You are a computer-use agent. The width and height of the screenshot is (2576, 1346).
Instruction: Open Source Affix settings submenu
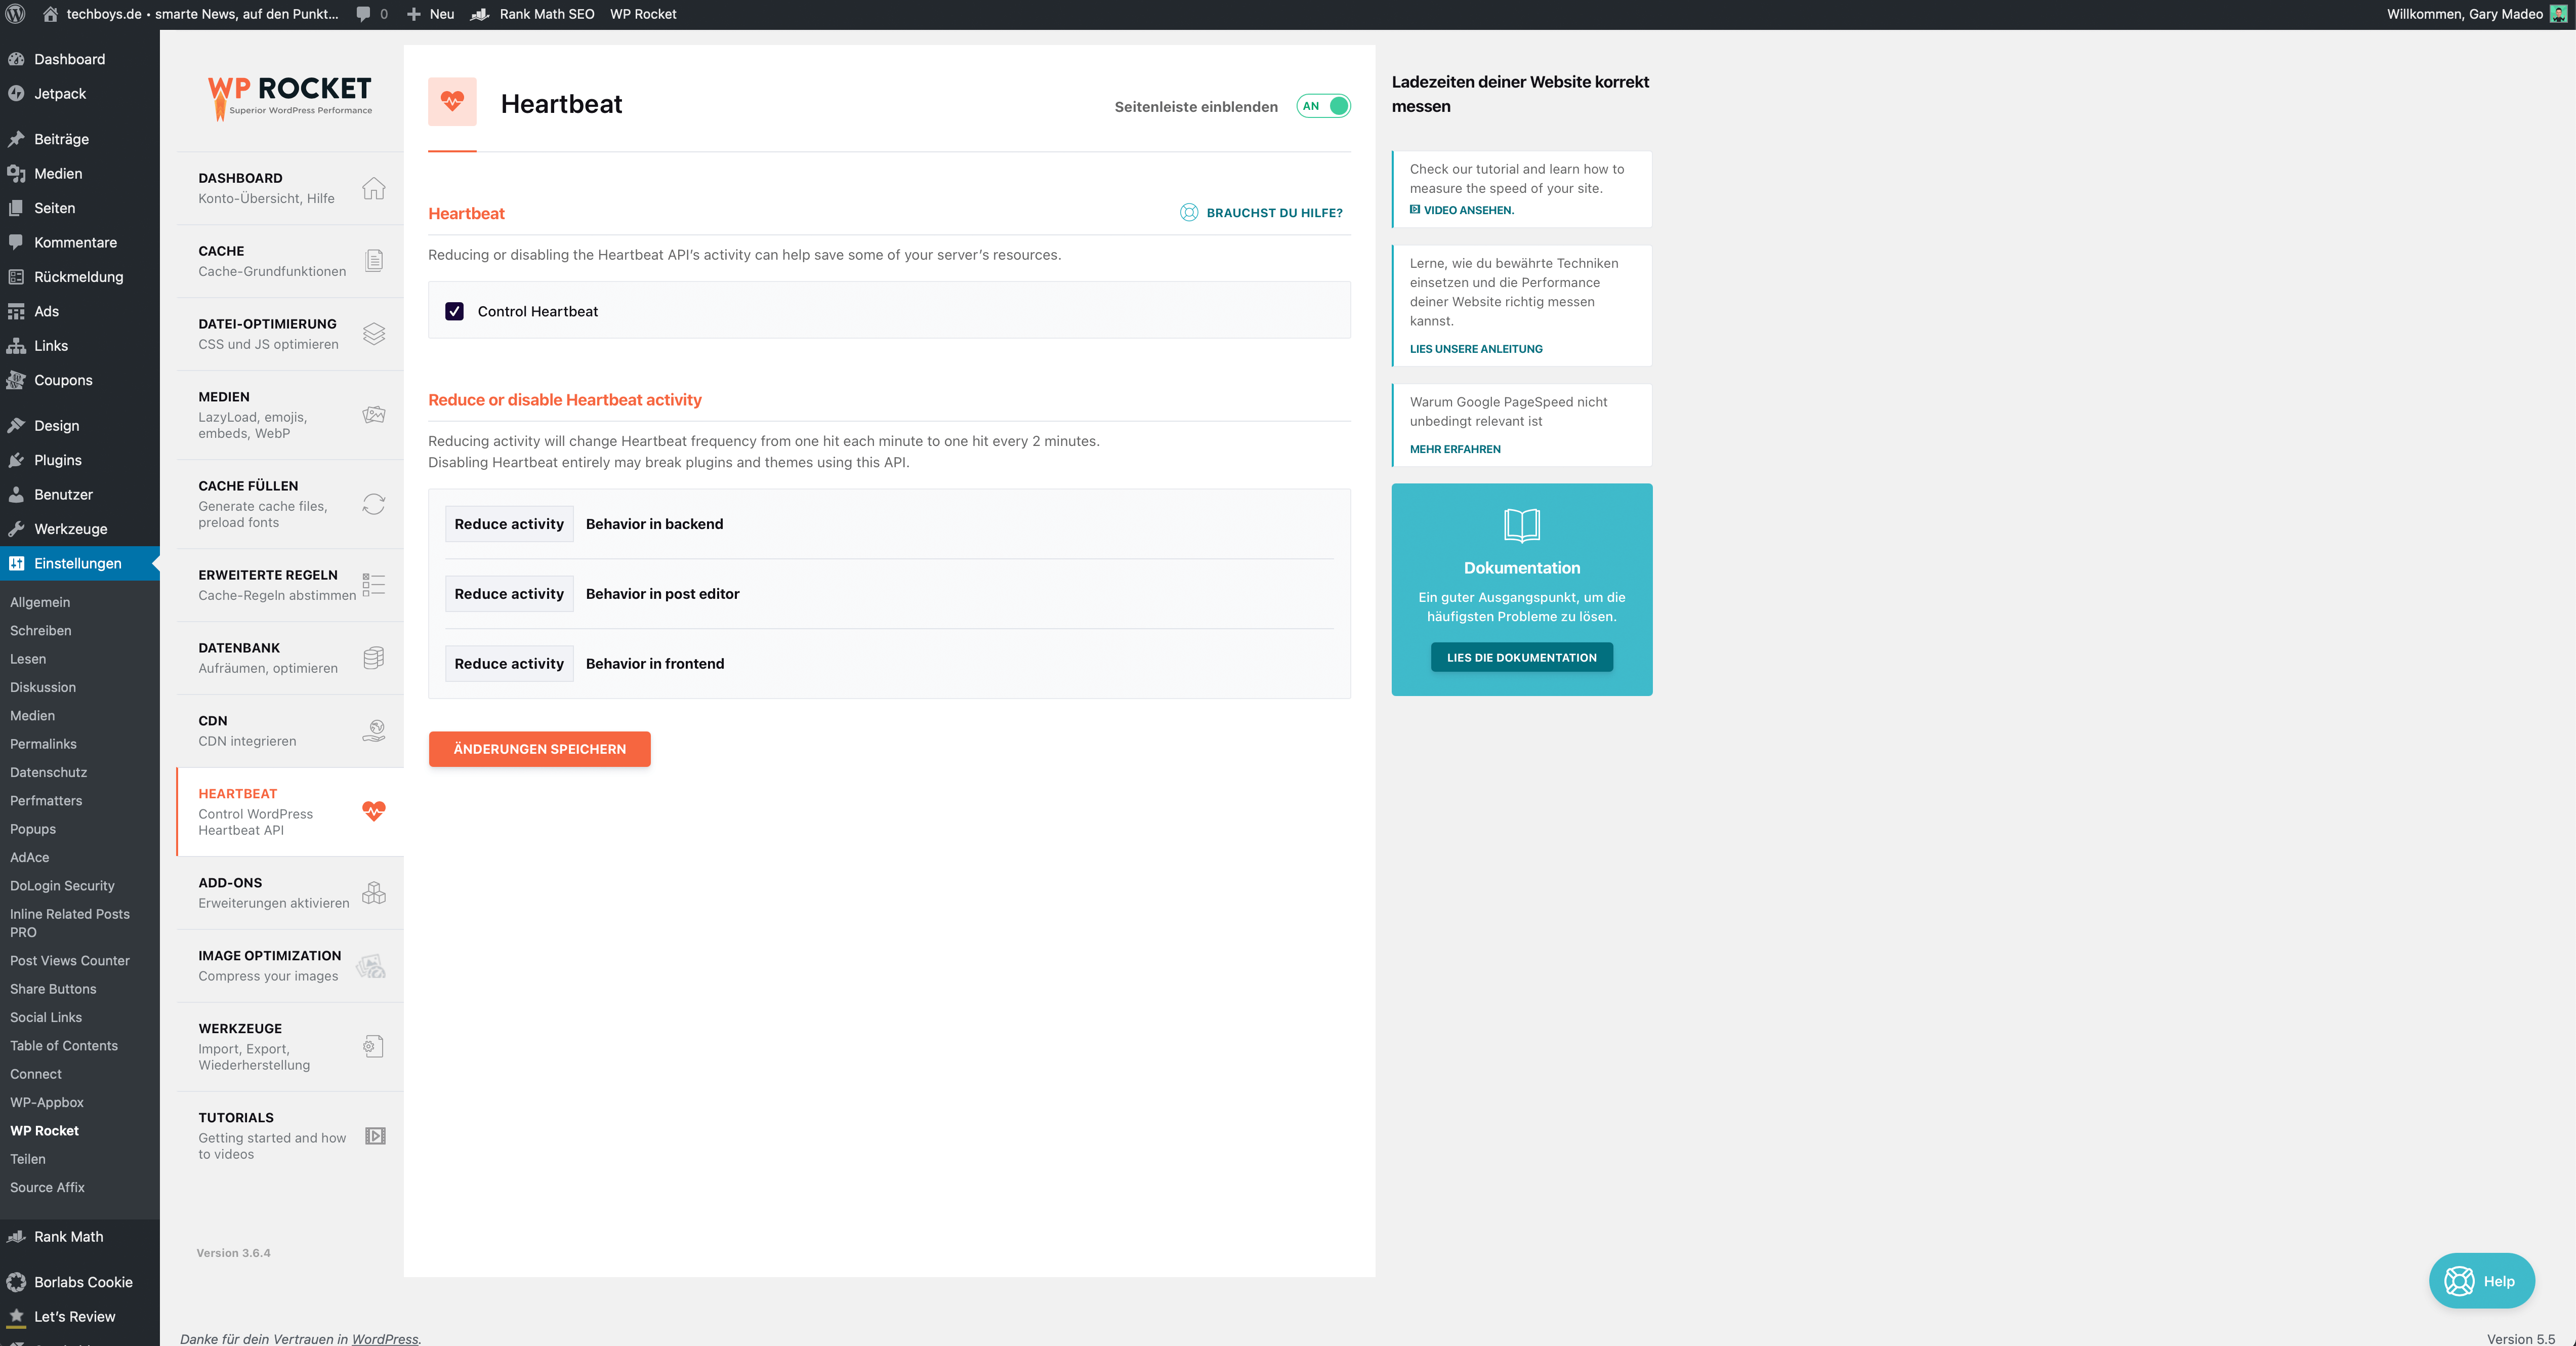click(47, 1188)
